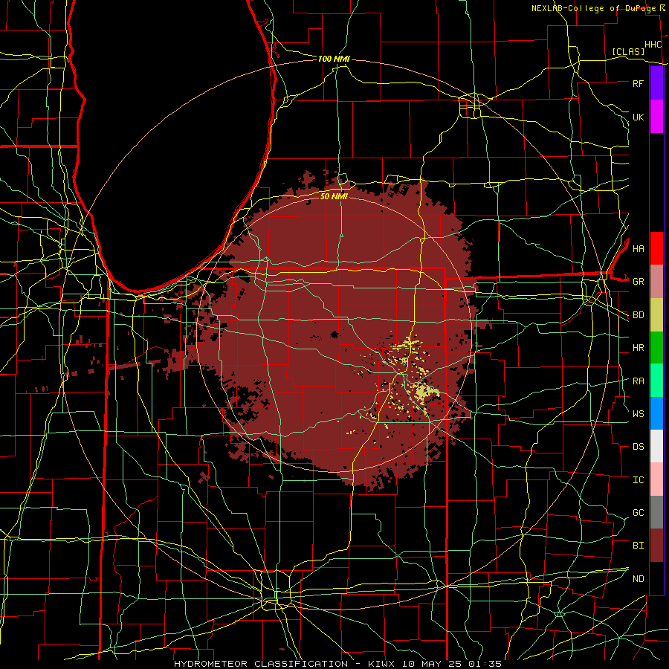Click the BD legend label
669x669 pixels.
coord(638,315)
